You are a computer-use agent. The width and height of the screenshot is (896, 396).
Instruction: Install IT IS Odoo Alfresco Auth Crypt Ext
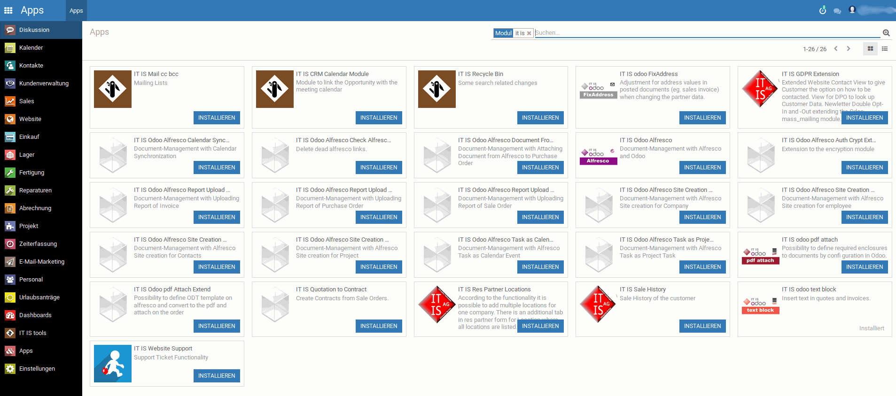pyautogui.click(x=865, y=168)
